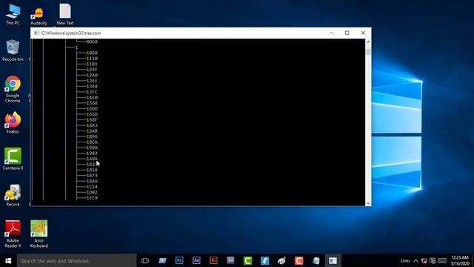Launch Google Chrome desktop shortcut

point(13,89)
